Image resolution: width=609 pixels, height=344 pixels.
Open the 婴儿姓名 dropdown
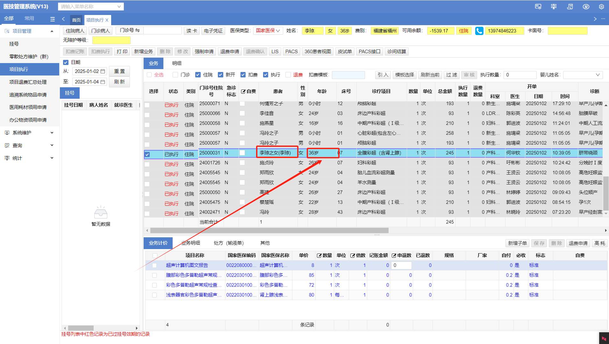pyautogui.click(x=583, y=75)
